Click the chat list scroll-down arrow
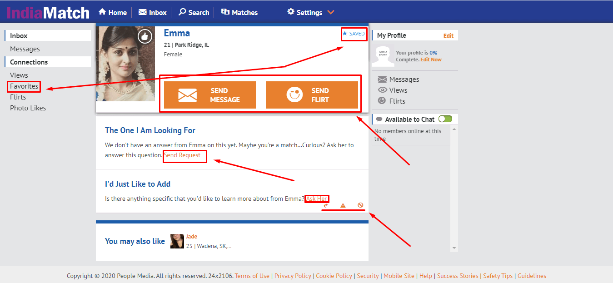613x283 pixels. pyautogui.click(x=454, y=248)
